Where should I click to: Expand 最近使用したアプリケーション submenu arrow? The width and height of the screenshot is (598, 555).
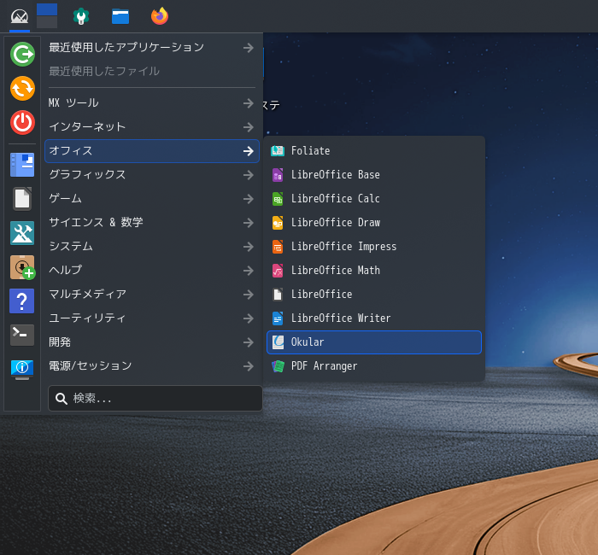pos(249,48)
